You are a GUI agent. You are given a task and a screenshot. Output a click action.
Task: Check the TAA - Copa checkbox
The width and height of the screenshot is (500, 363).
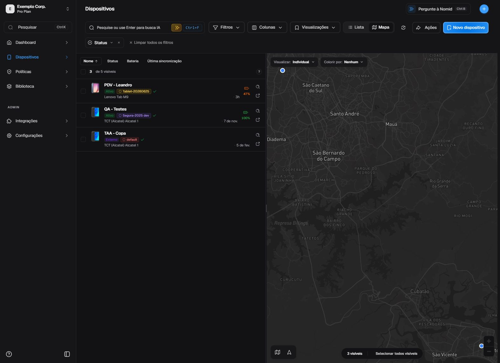point(83,139)
